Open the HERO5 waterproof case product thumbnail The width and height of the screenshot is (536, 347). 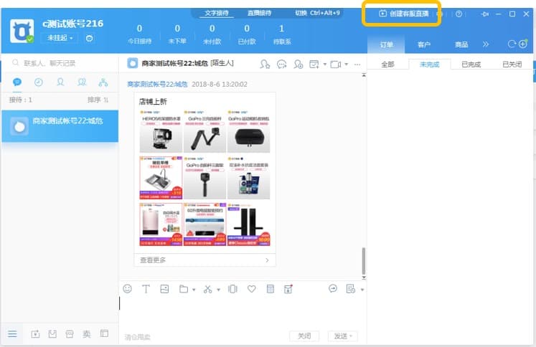[161, 131]
